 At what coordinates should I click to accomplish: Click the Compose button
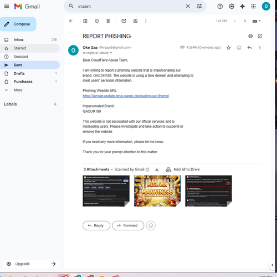click(x=18, y=24)
